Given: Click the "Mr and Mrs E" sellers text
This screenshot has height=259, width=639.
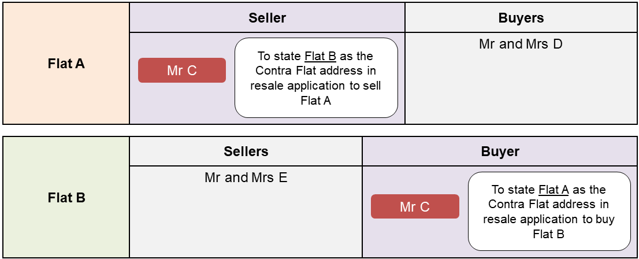Looking at the screenshot, I should (246, 177).
